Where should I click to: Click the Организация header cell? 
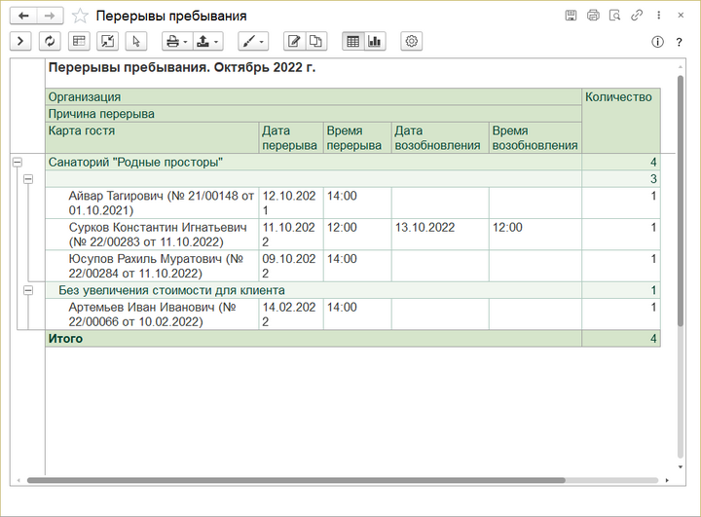(x=314, y=96)
